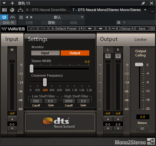The image size is (156, 146).
Task: Load previous Waves preset left arrow
Action: [x=90, y=29]
